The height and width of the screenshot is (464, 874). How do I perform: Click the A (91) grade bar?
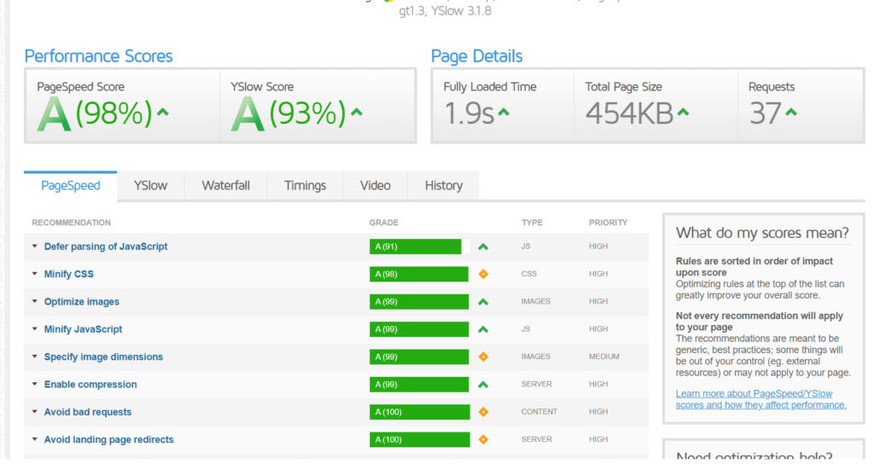click(420, 246)
